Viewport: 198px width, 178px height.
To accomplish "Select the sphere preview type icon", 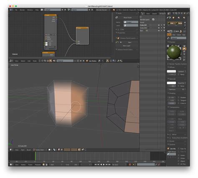I will [184, 49].
